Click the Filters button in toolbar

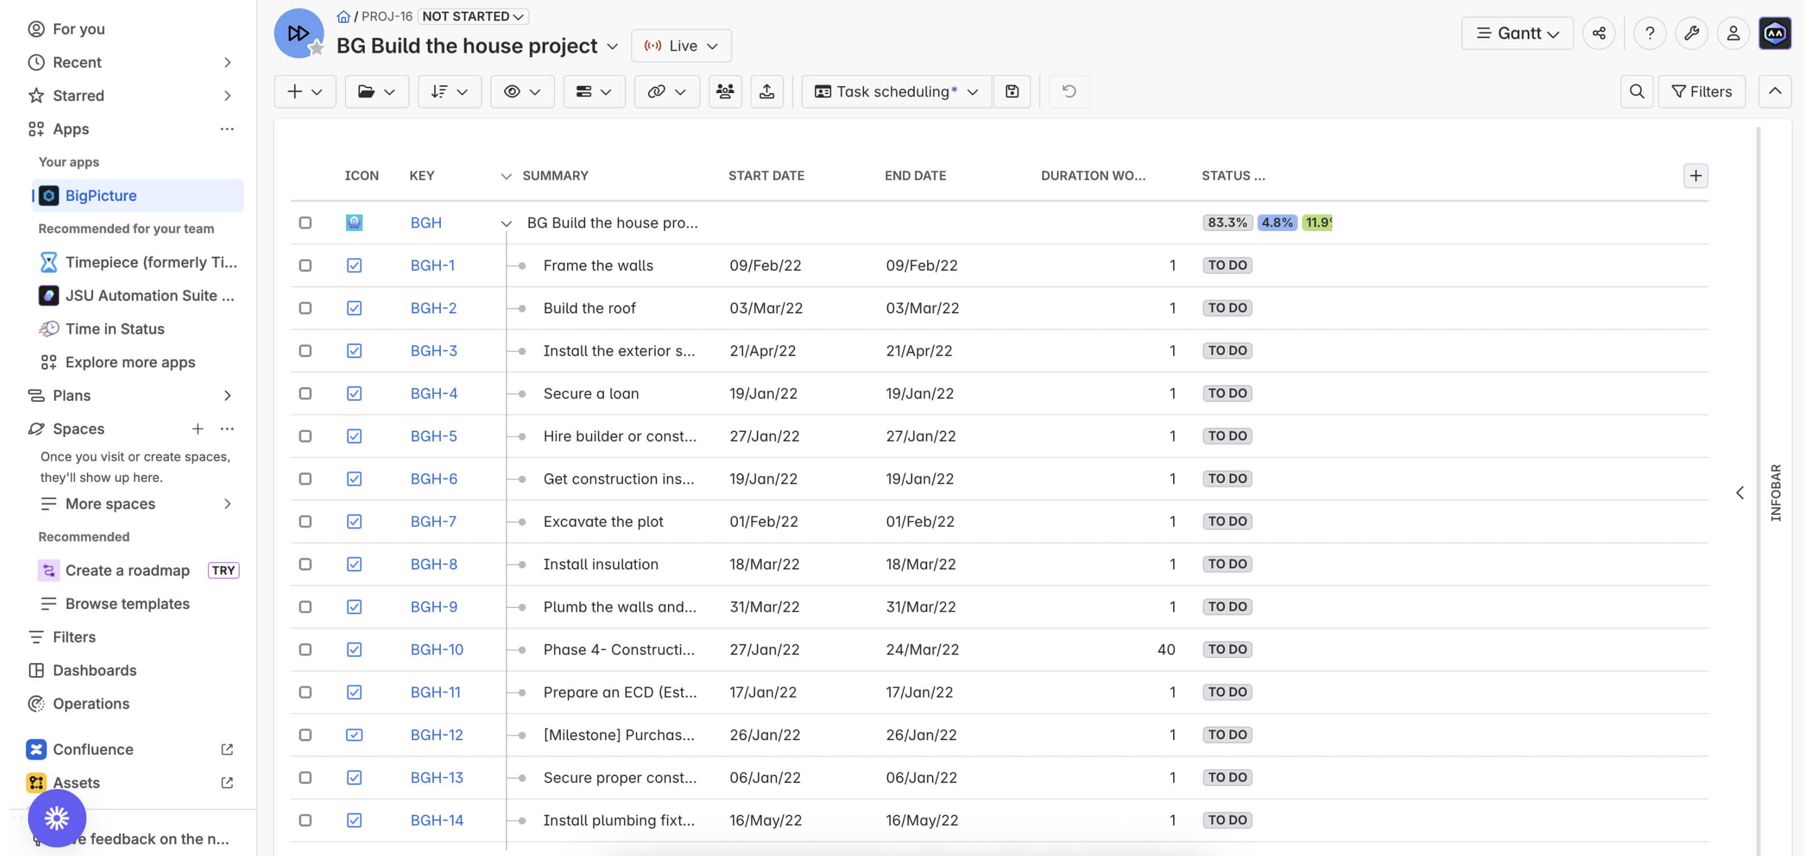pos(1702,91)
